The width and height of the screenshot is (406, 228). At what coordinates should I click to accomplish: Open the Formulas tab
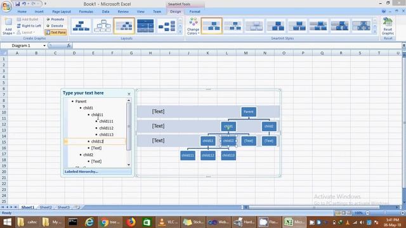(86, 11)
